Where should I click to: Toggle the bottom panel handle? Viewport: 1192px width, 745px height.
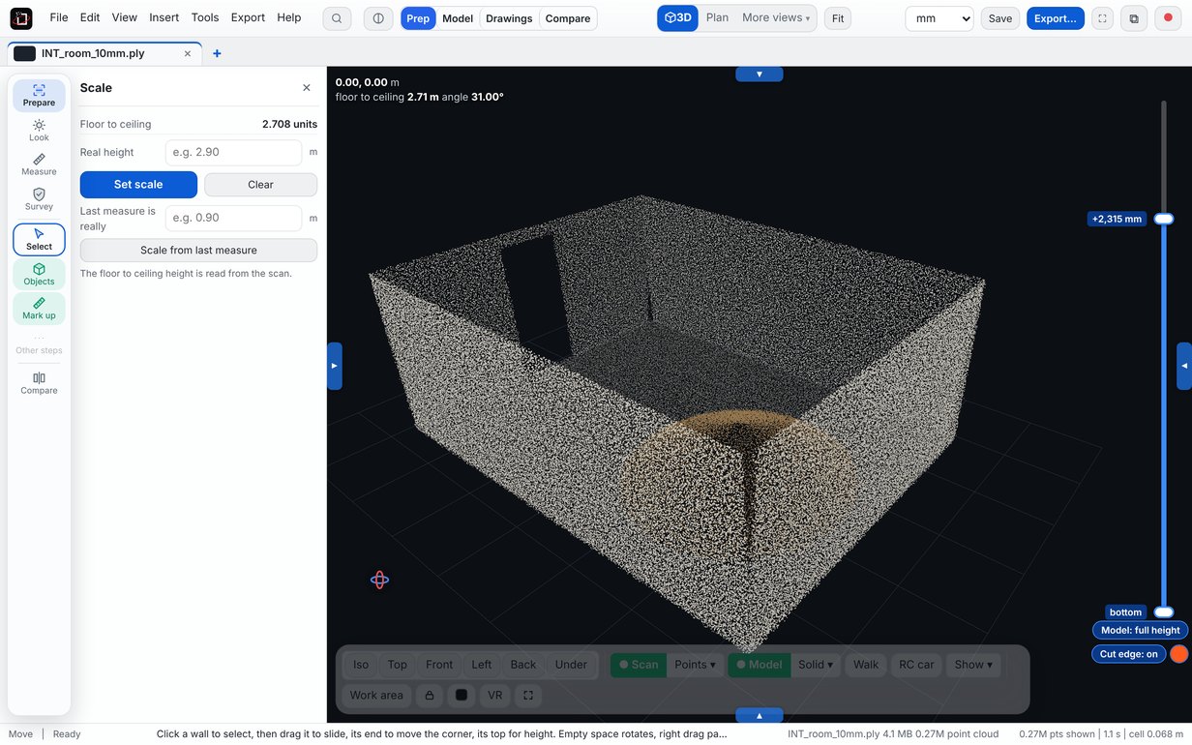[760, 716]
